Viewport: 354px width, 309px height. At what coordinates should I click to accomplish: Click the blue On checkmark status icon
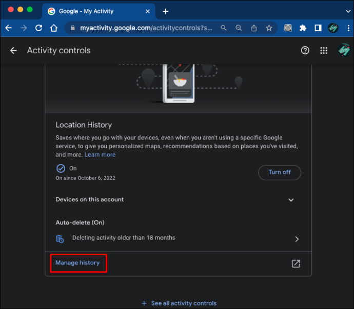point(61,168)
